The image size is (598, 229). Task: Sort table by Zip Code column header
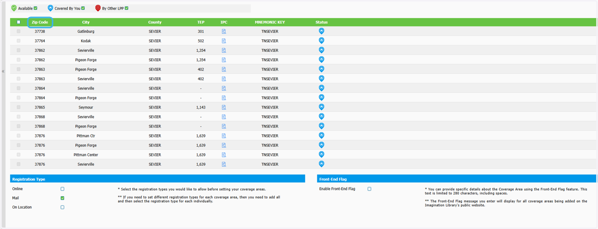tap(40, 22)
